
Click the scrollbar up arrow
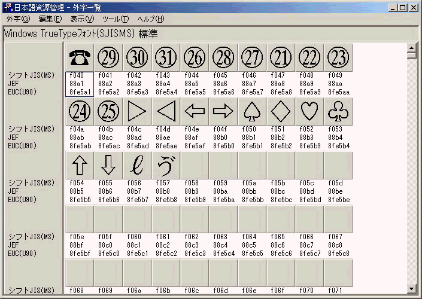coord(412,48)
